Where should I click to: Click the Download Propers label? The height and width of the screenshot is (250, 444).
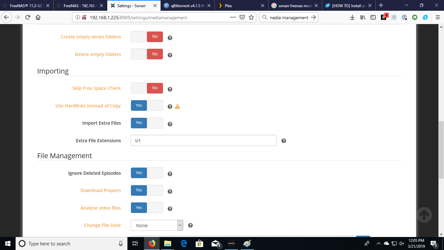101,190
